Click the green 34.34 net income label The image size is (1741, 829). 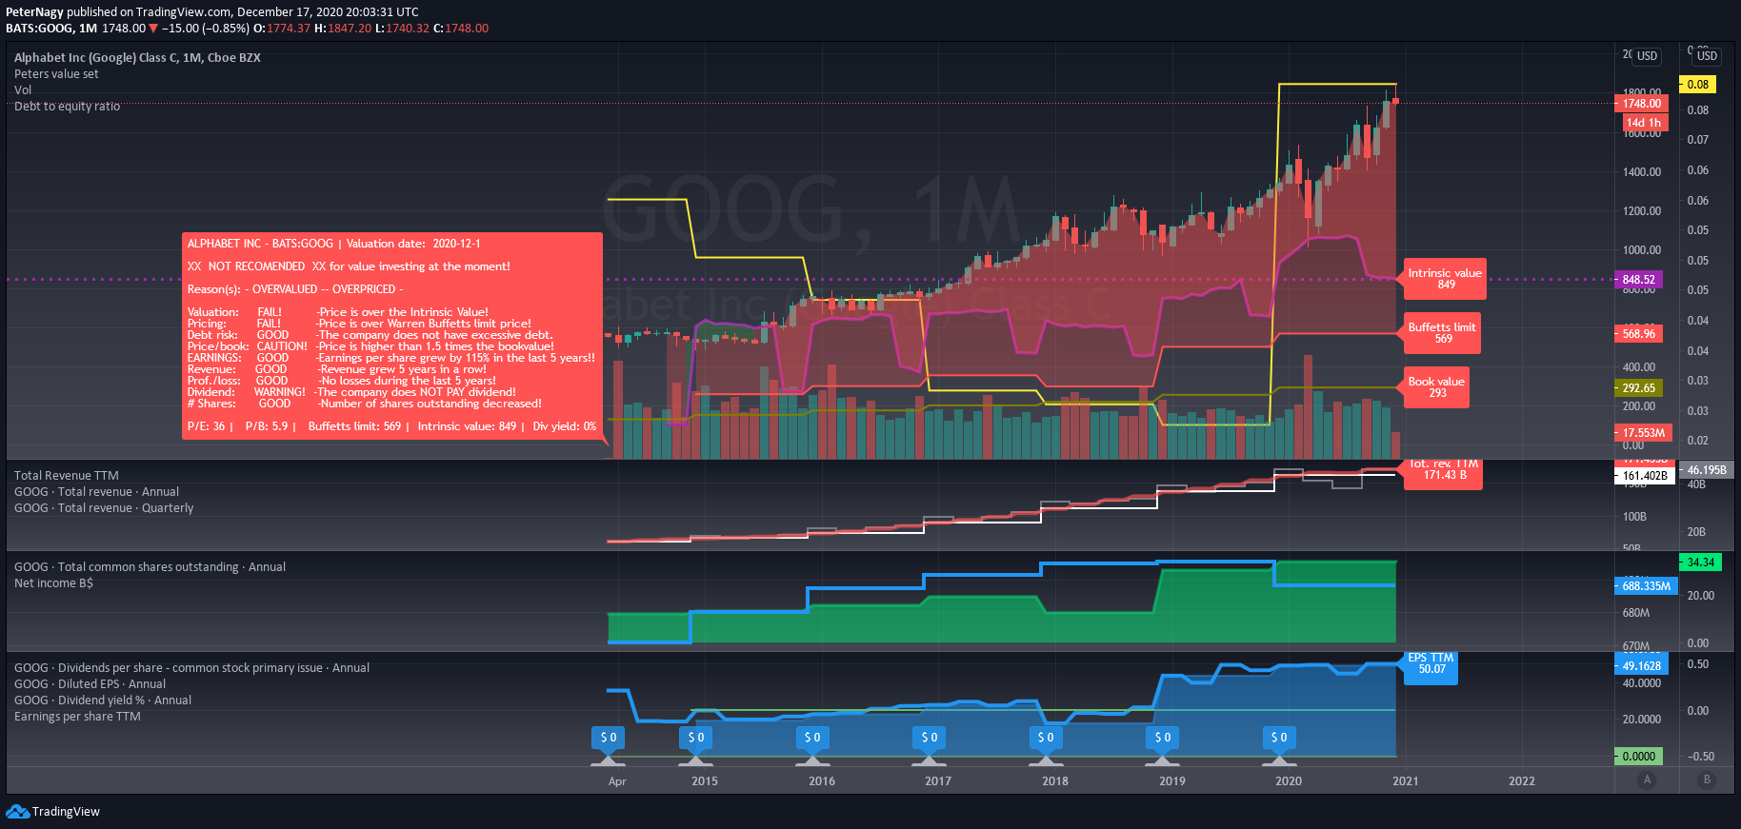(1700, 563)
